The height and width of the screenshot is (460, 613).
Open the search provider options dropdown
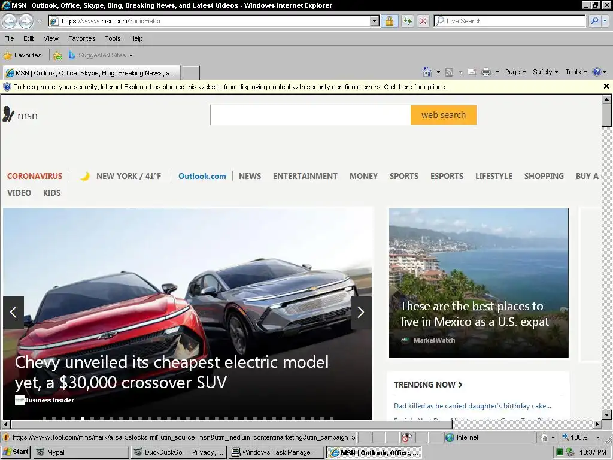click(x=605, y=21)
